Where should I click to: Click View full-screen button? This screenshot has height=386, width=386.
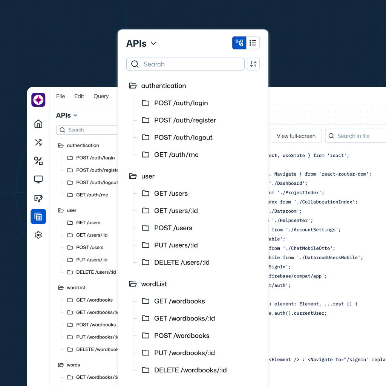tap(296, 136)
